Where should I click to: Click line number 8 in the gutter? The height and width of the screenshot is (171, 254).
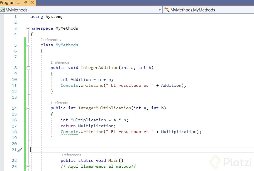[x=15, y=68]
